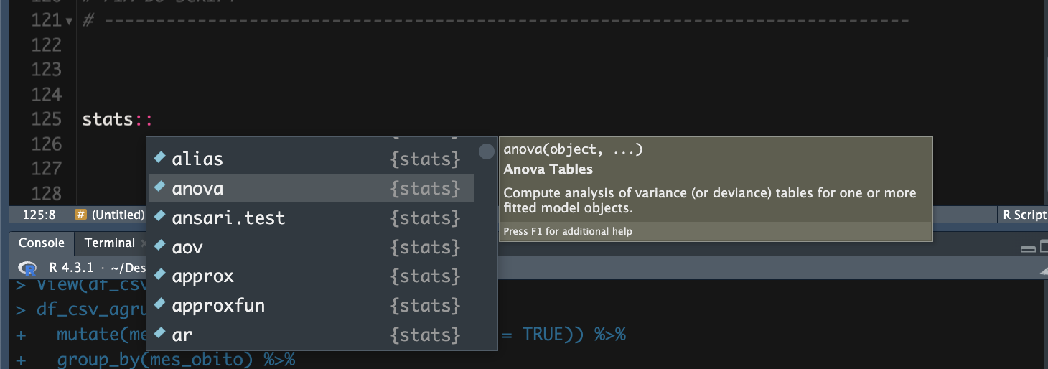1048x369 pixels.
Task: Click the orange hash icon in status bar
Action: pos(81,215)
